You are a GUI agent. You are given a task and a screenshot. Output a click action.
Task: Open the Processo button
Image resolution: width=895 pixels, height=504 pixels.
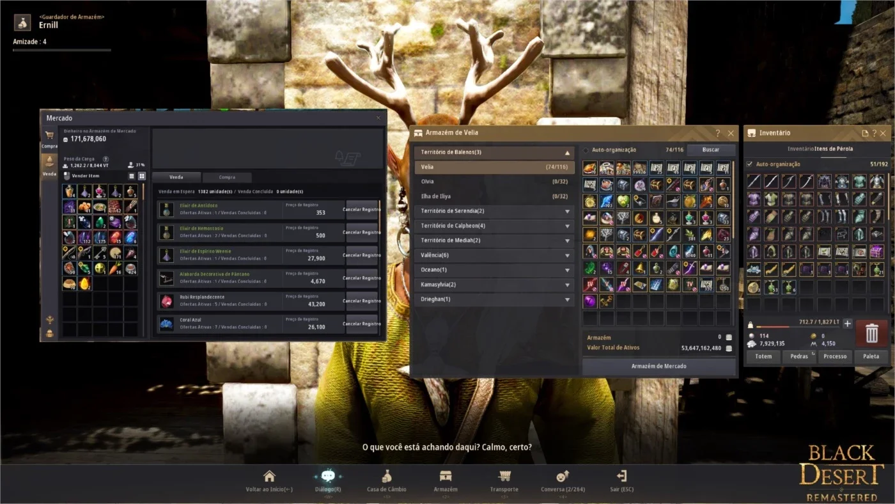(x=835, y=356)
